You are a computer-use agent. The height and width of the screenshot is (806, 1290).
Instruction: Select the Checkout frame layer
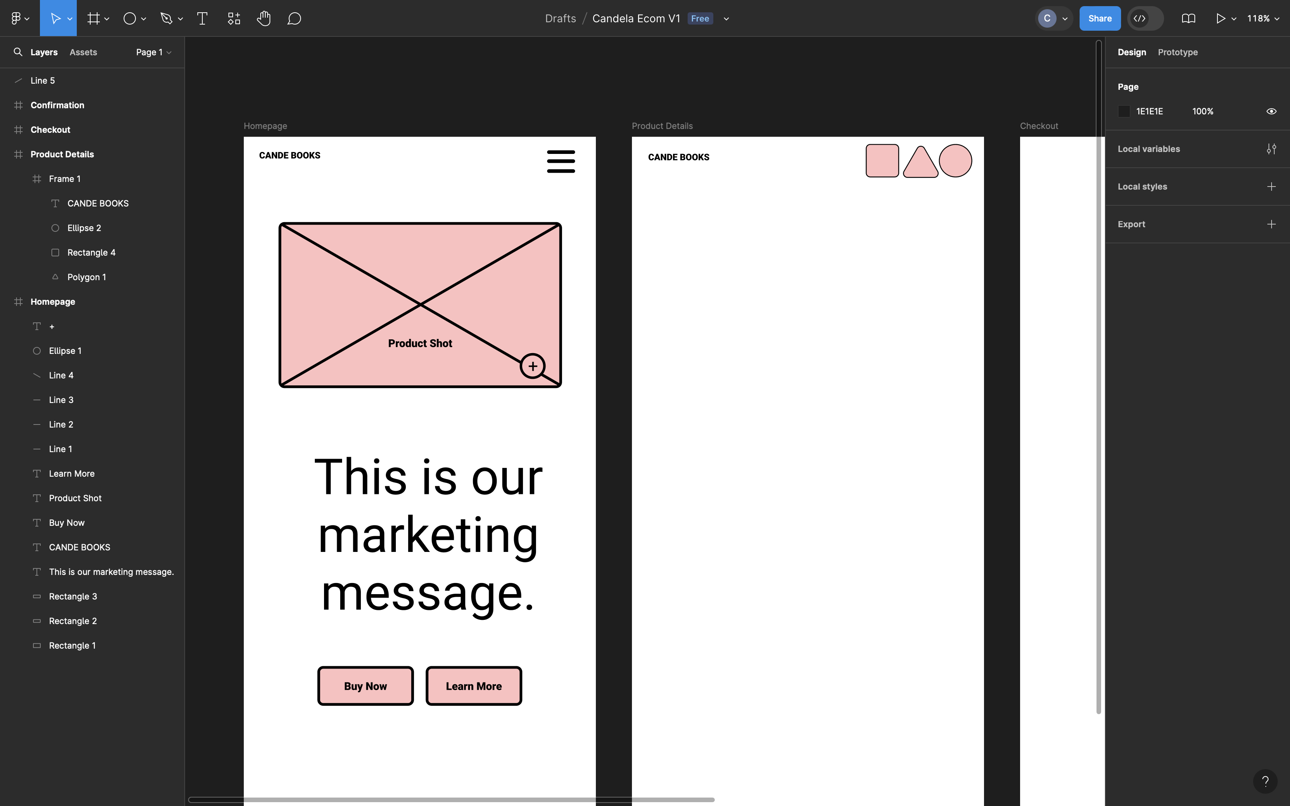(92, 130)
